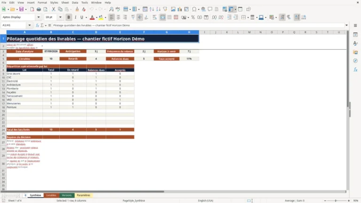This screenshot has width=361, height=203.
Task: Click the zoom out minus button
Action: 325,201
